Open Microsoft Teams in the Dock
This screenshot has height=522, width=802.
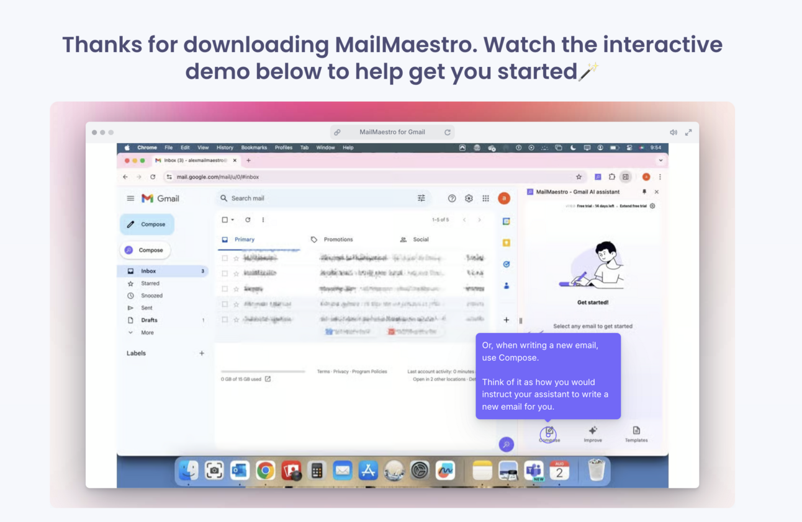pyautogui.click(x=534, y=471)
